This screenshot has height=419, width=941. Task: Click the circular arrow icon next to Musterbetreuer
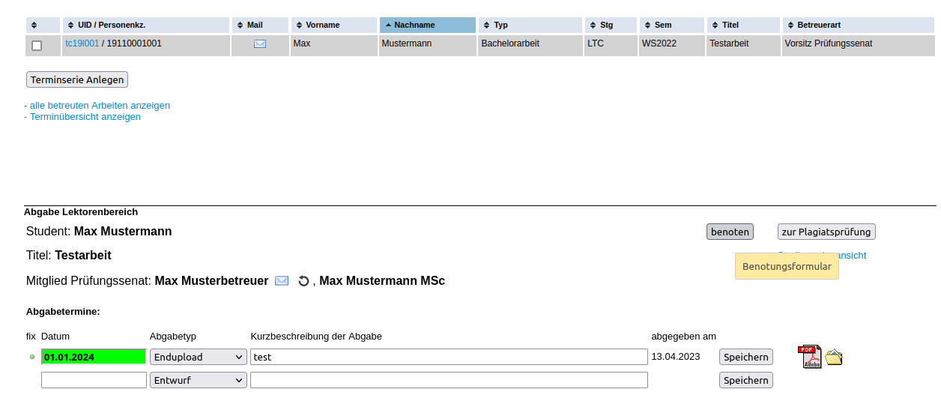click(x=303, y=281)
